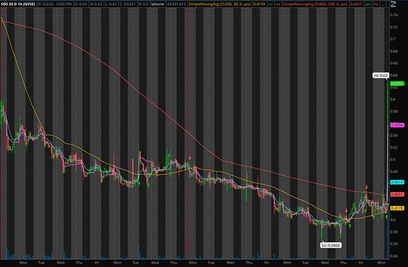This screenshot has height=267, width=408.
Task: Click the SOS 20 D 1h (NYSE) label
Action: [18, 4]
